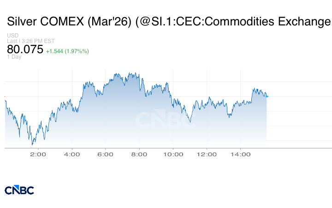The height and width of the screenshot is (208, 332).
Task: Click the 12:00 time axis label
Action: click(x=206, y=154)
